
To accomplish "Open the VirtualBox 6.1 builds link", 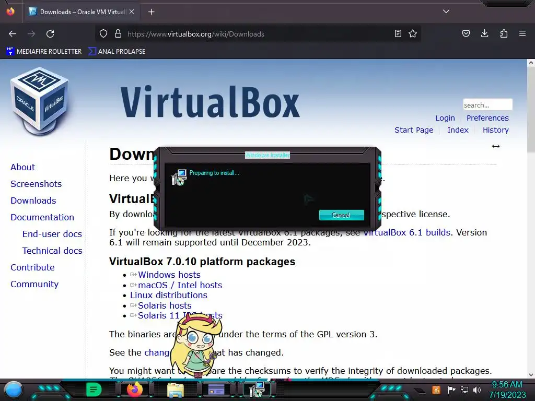I will 406,232.
